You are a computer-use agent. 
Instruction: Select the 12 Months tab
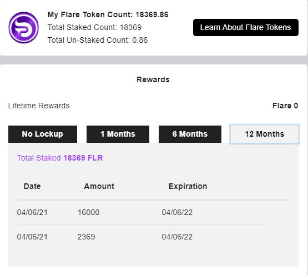(264, 134)
